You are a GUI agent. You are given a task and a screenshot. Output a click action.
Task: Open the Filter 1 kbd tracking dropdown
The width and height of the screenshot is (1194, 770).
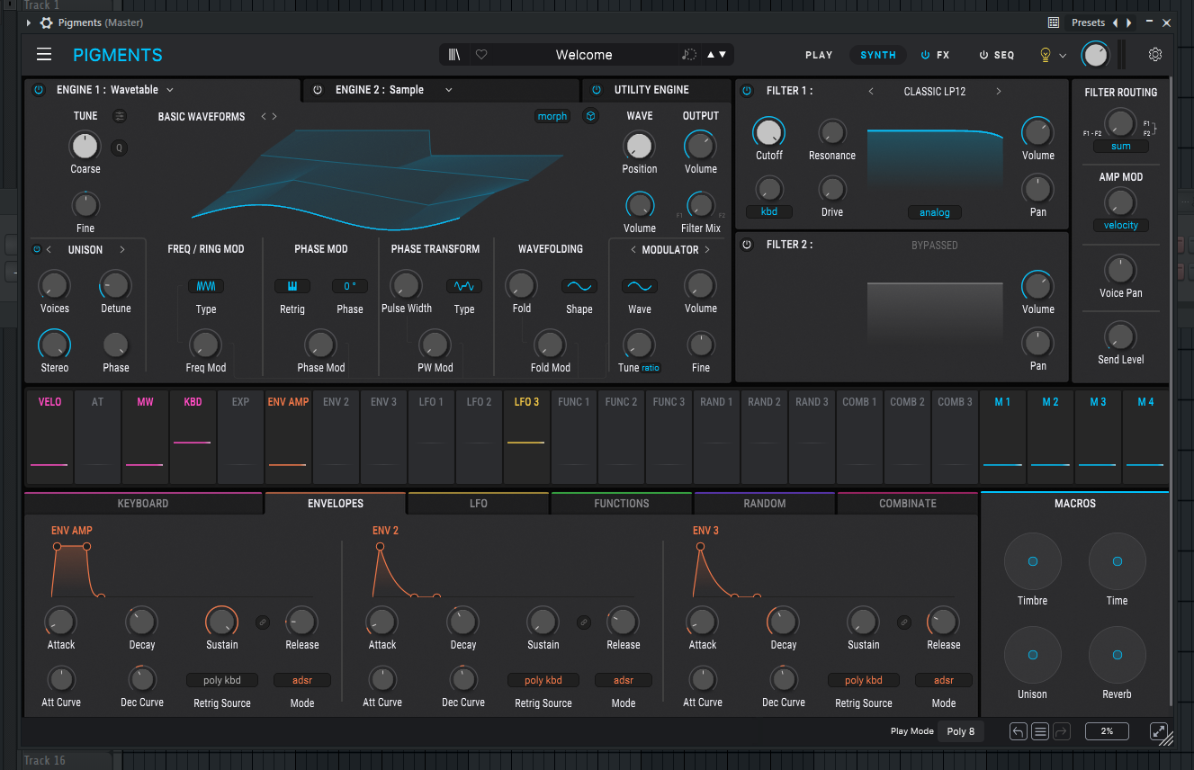pyautogui.click(x=769, y=212)
